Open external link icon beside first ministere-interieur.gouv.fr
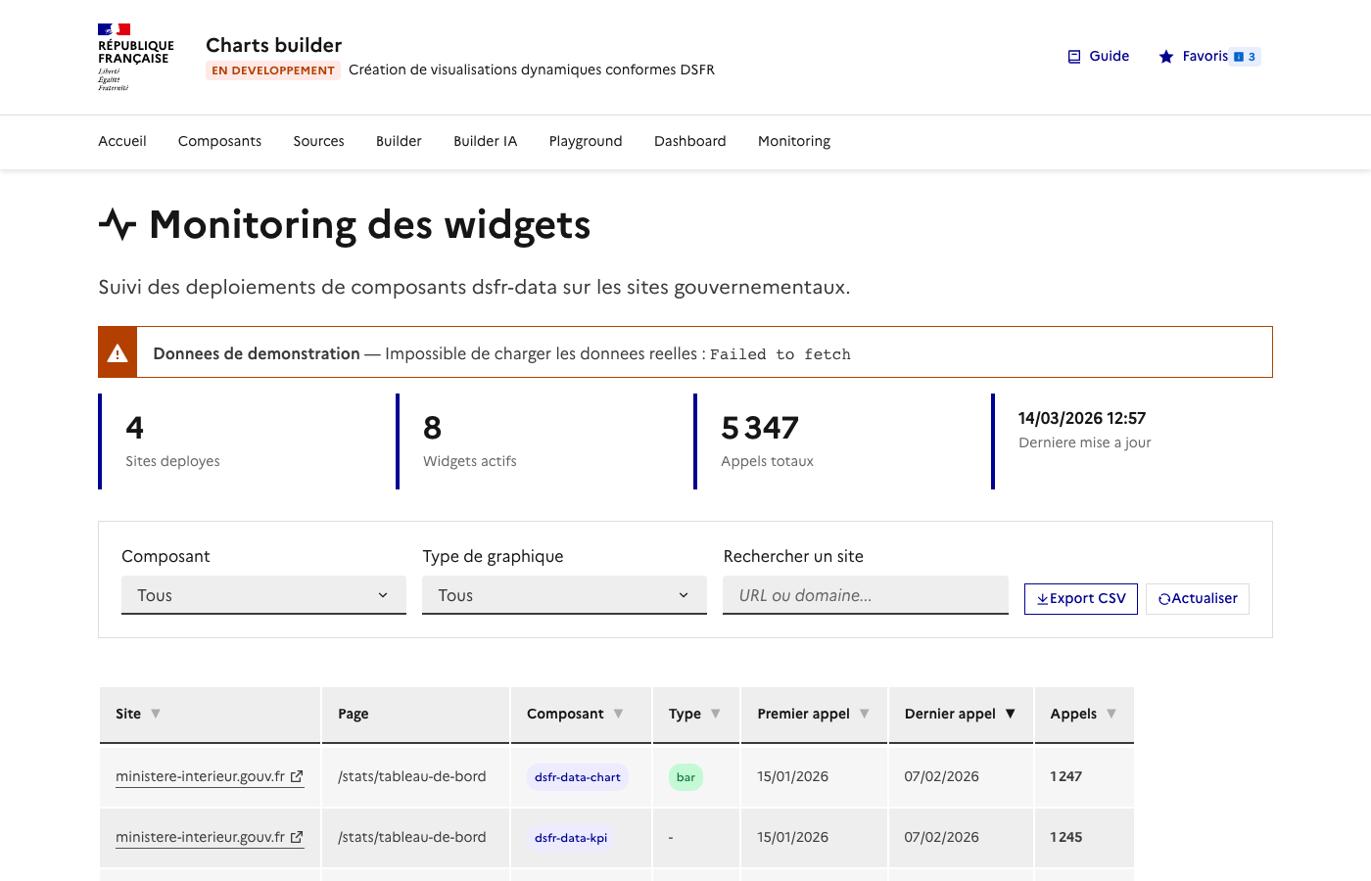 [x=297, y=775]
